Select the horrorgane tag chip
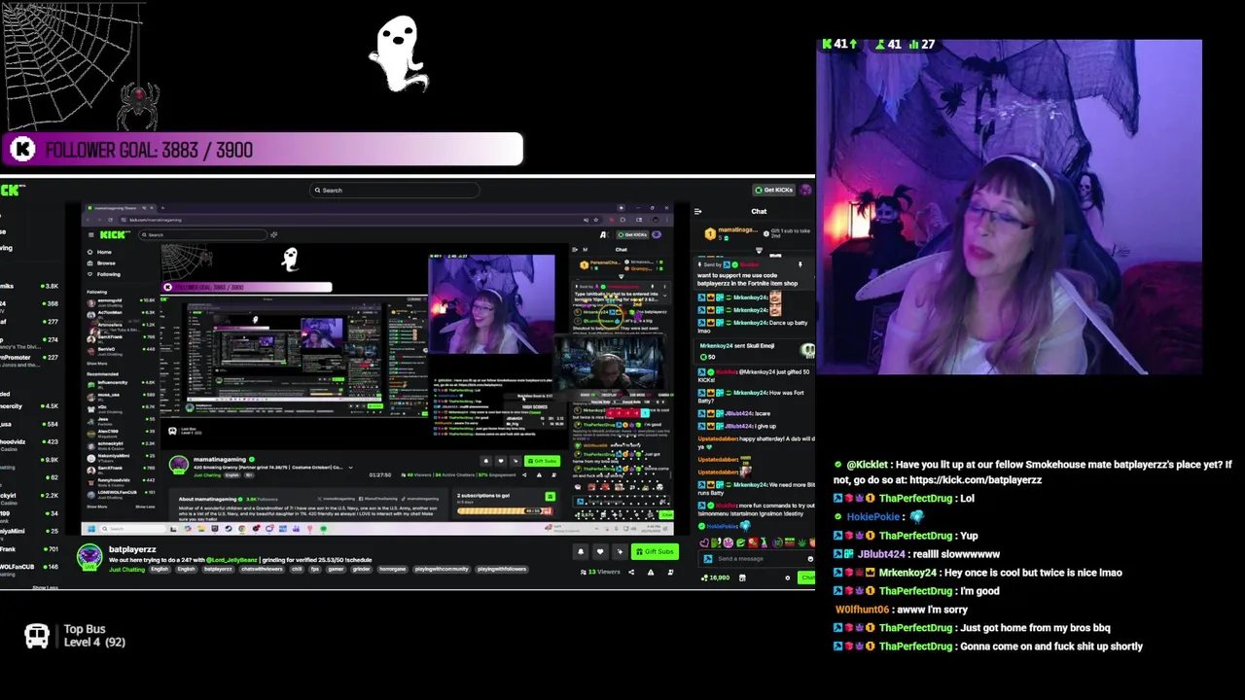Screen dimensions: 1245x700 tap(392, 569)
